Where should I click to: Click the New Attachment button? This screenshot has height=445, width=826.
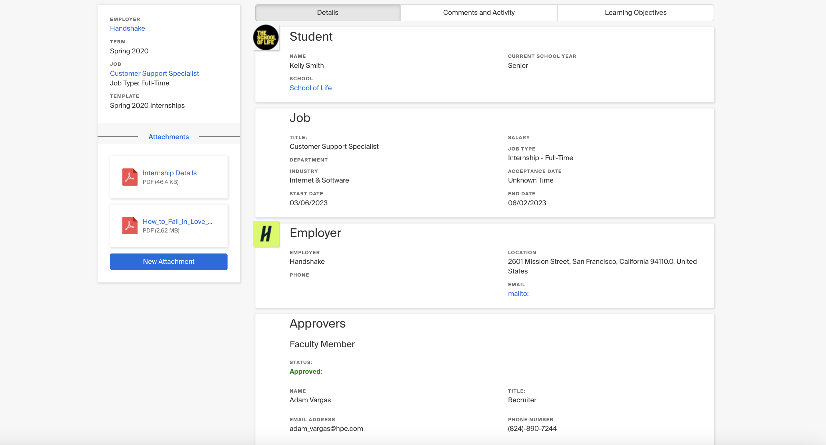coord(169,262)
